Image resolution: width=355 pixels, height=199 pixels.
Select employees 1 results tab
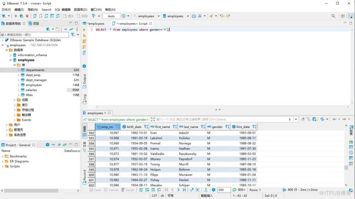[97, 113]
